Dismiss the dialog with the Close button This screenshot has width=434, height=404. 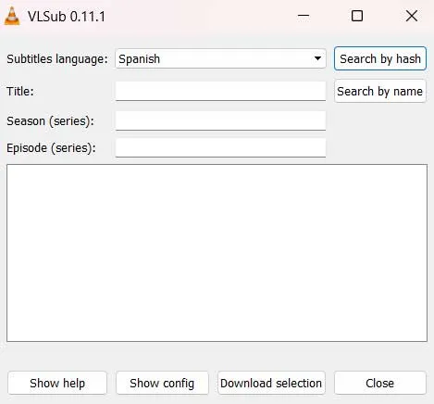point(380,383)
